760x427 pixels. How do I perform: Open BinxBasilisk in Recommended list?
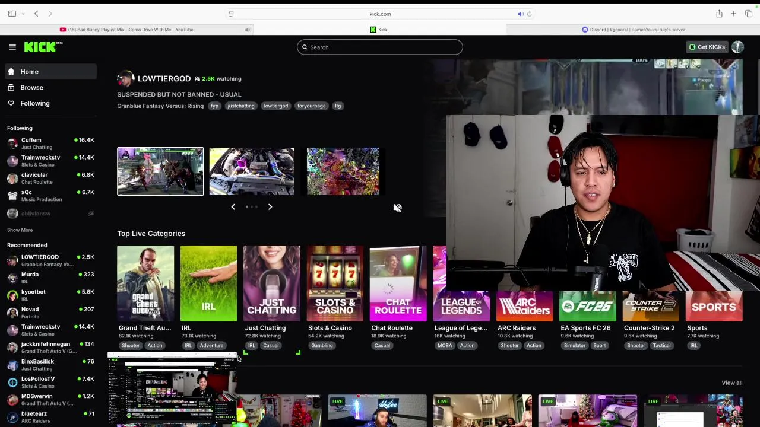50,365
